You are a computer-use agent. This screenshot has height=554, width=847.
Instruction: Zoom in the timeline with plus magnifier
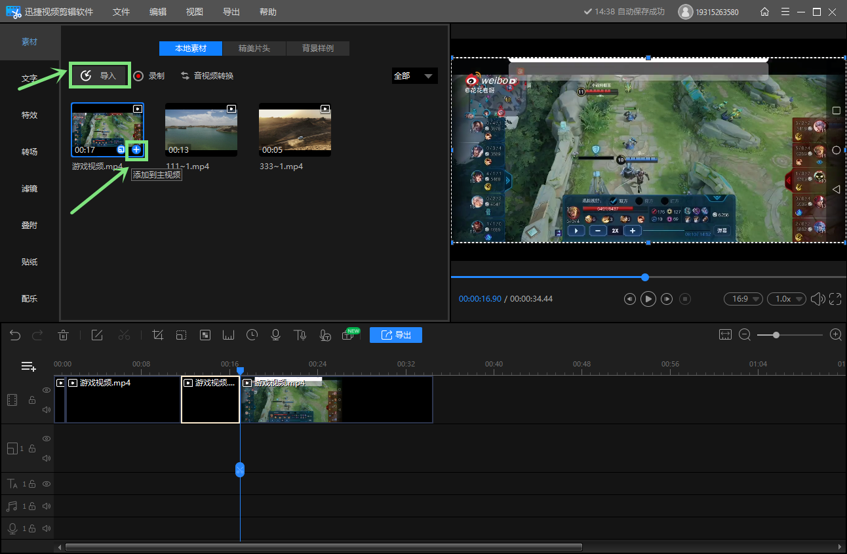click(836, 335)
